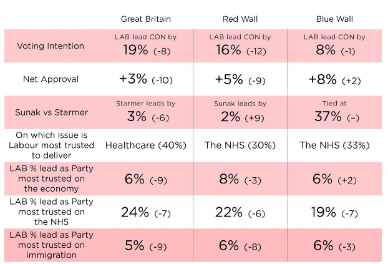Click the Tied at 37% cell

click(x=334, y=112)
